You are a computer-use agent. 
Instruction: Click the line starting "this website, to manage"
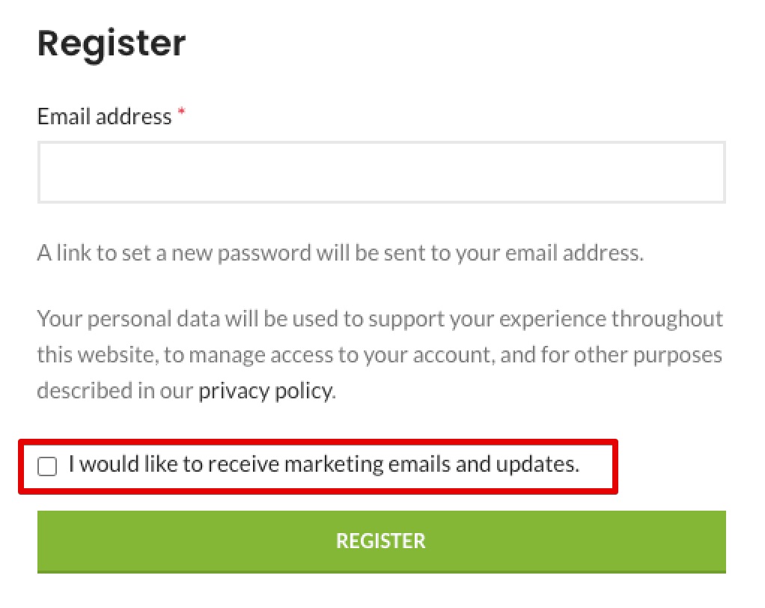coord(380,354)
